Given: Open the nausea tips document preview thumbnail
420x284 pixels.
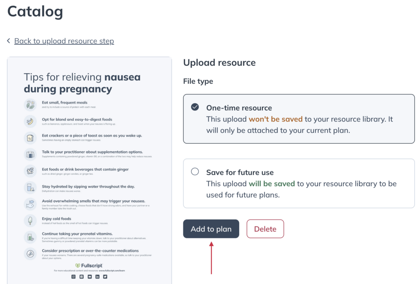Looking at the screenshot, I should (89, 170).
